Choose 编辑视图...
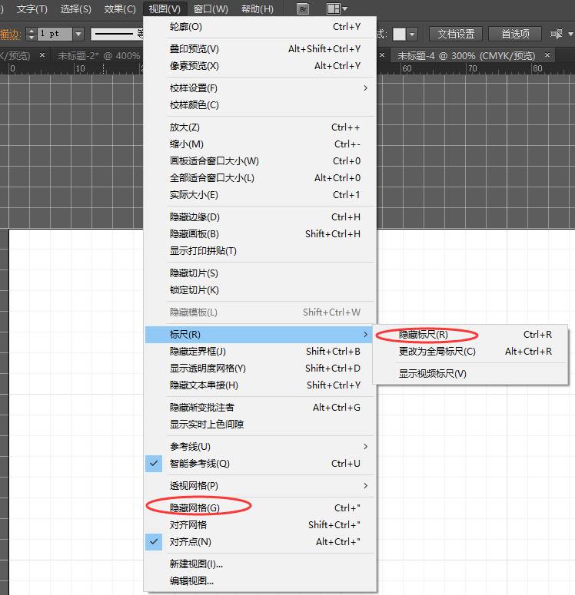Viewport: 575px width, 595px height. [x=261, y=581]
